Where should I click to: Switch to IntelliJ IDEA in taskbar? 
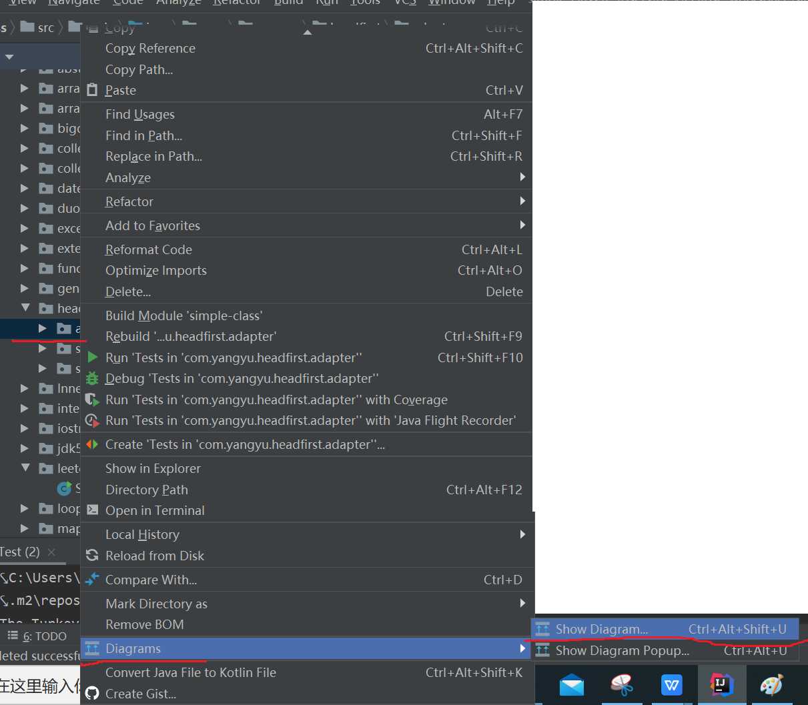pyautogui.click(x=721, y=684)
